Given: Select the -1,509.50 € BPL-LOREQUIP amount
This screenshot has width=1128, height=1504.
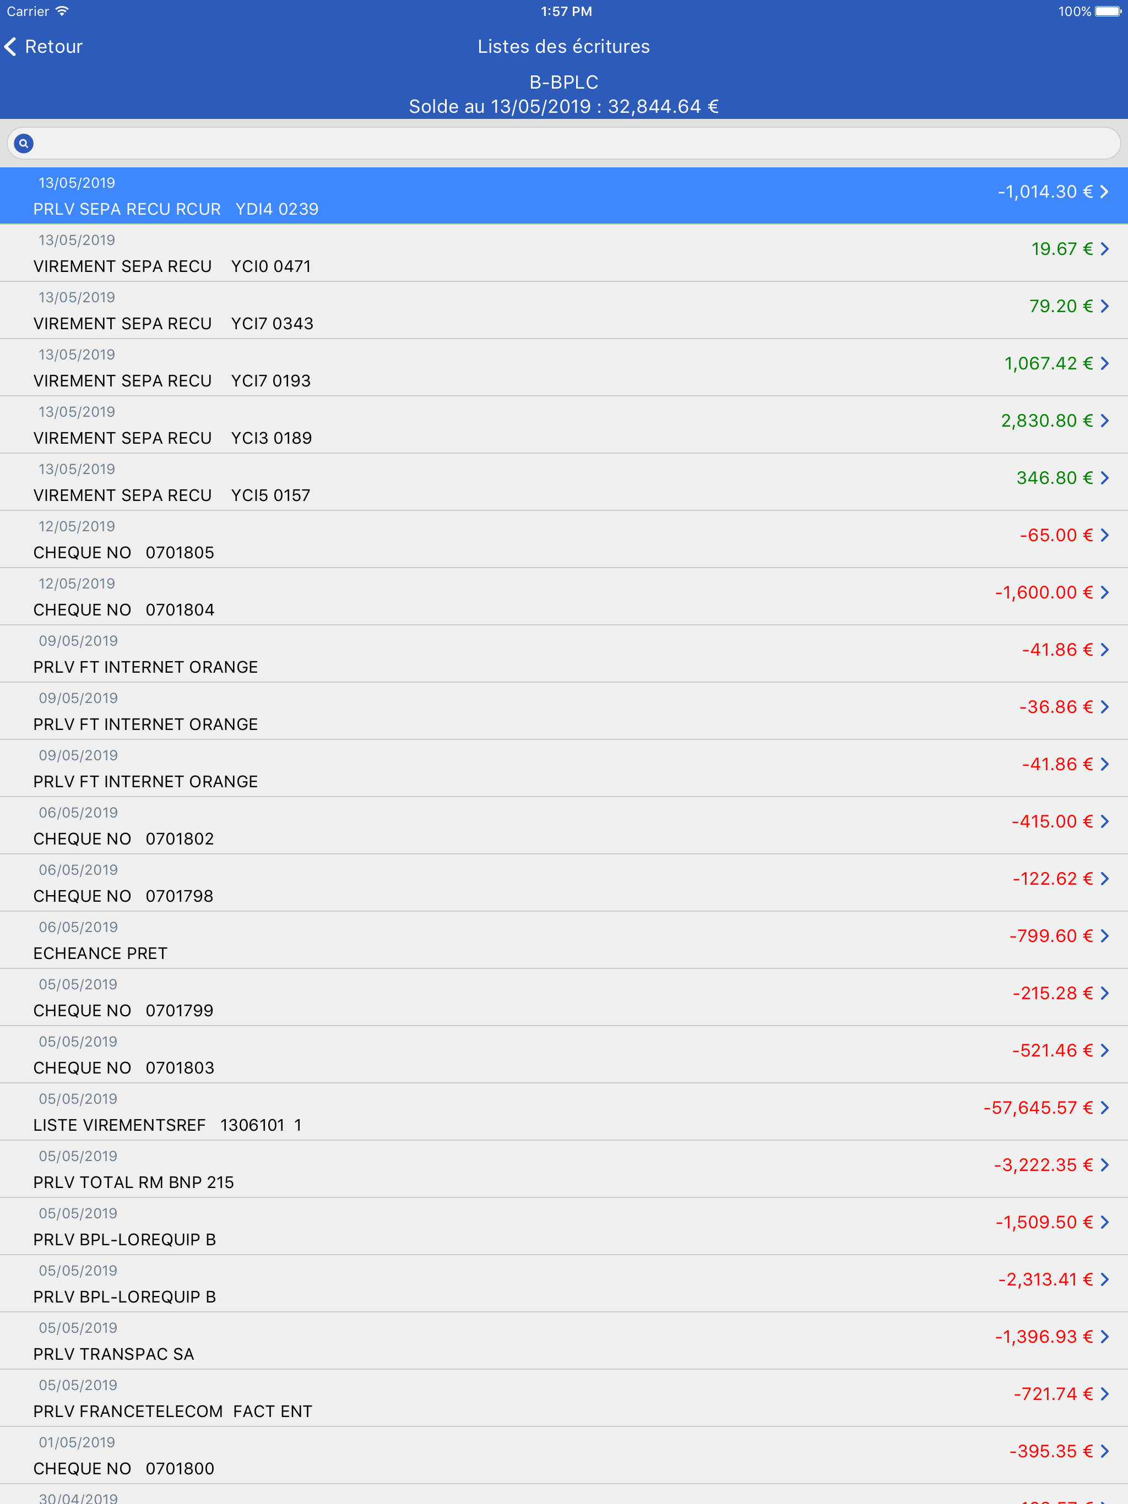Looking at the screenshot, I should point(1044,1223).
